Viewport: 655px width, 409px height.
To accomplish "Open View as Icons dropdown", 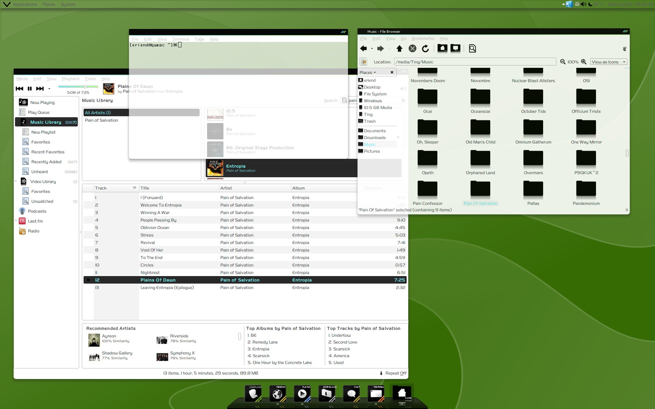I will tap(609, 62).
